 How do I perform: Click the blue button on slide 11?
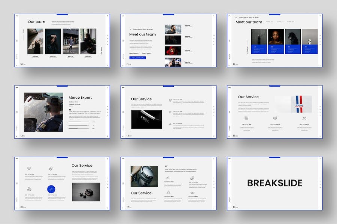[137, 58]
